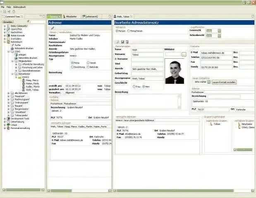Click the Command Tree horizontal scrollbar
This screenshot has height=198, width=256.
23,190
